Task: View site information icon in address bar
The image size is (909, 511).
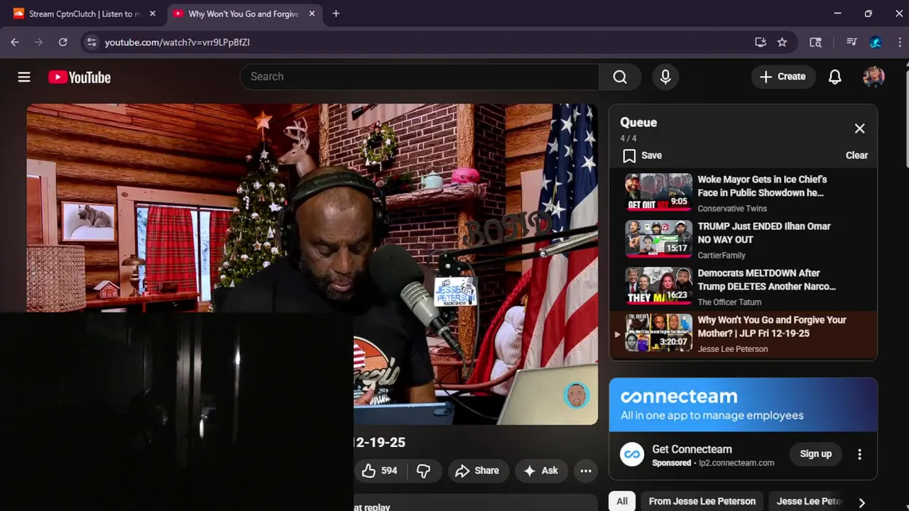Action: (x=91, y=42)
